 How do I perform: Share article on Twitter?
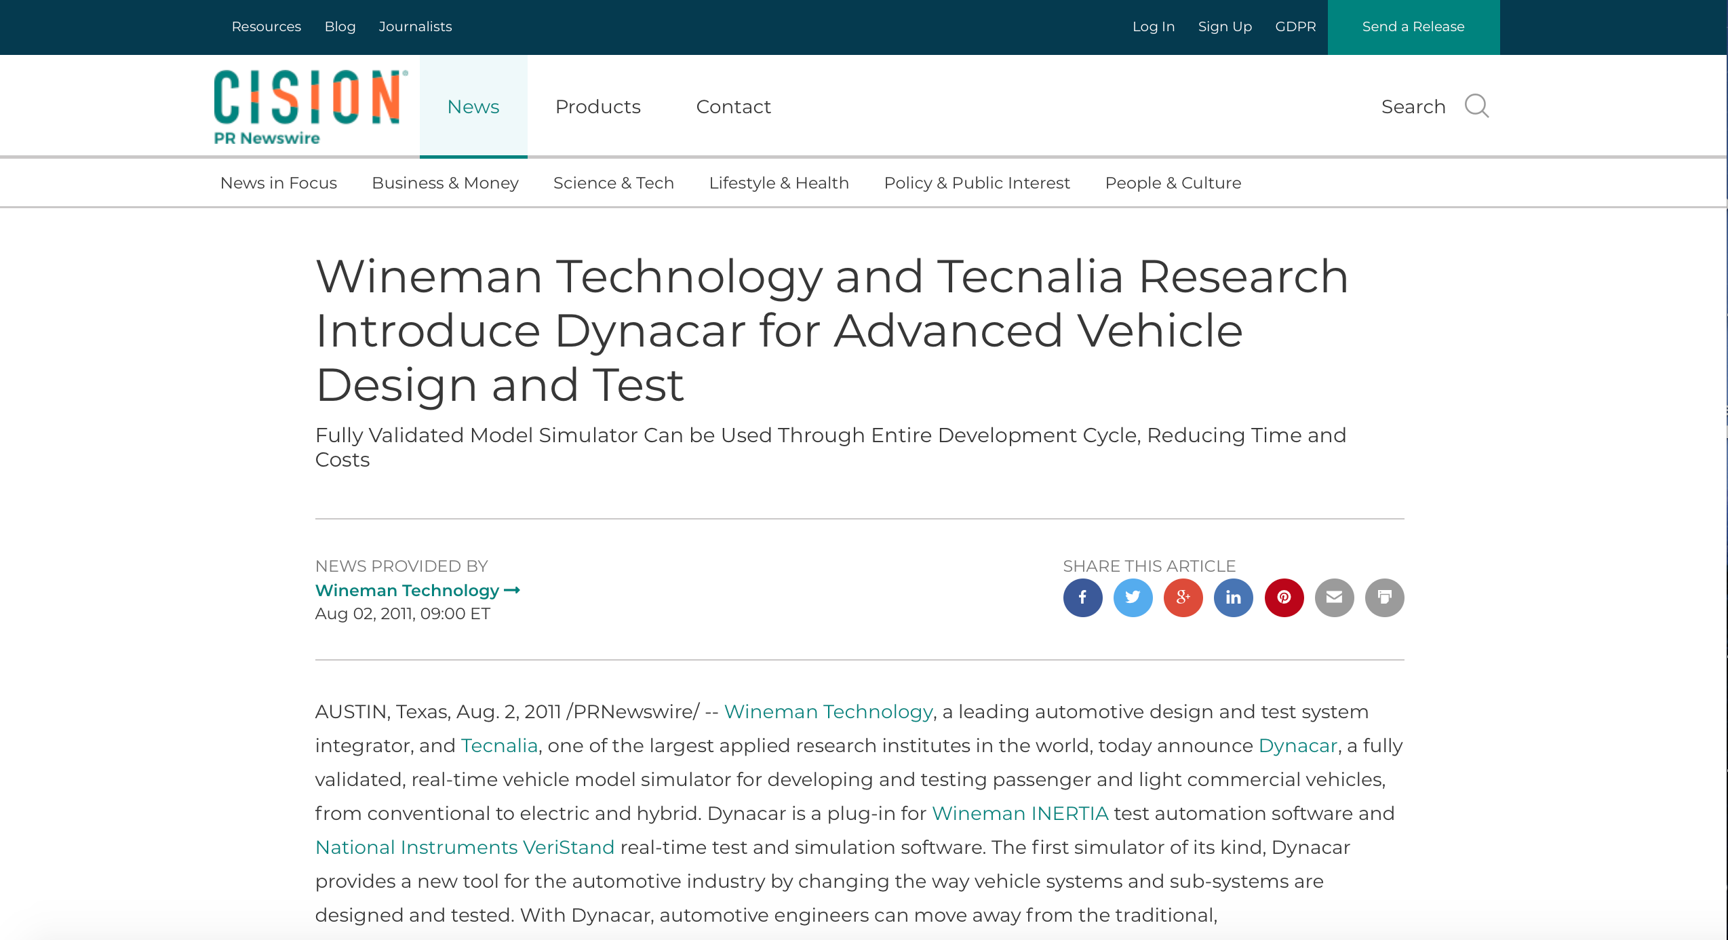coord(1133,598)
